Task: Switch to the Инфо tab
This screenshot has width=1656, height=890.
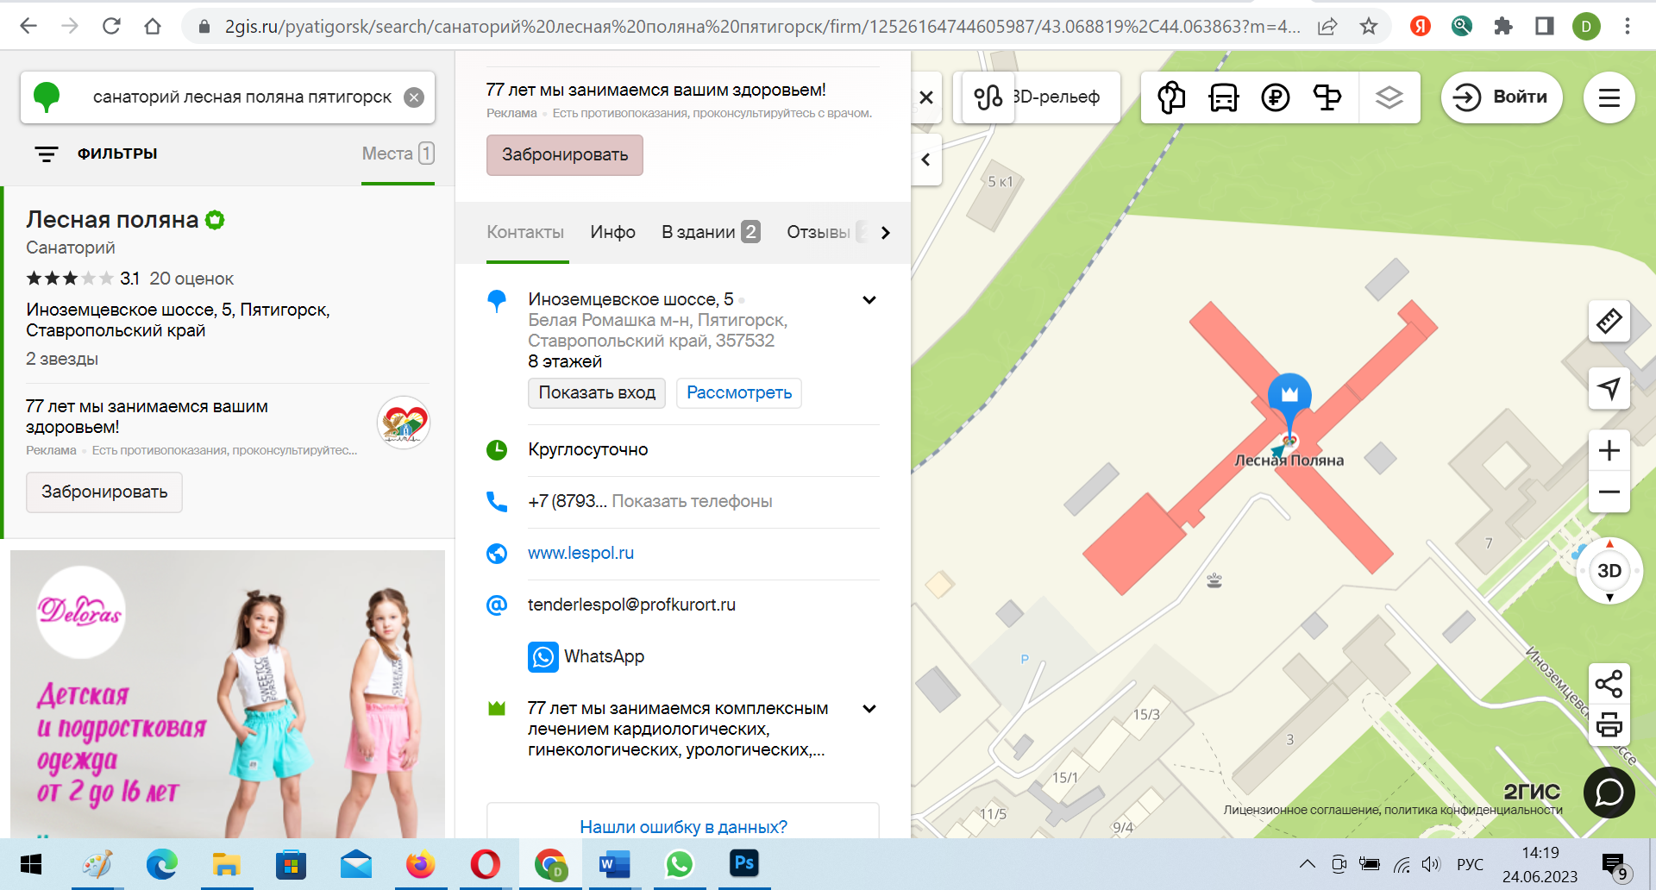Action: tap(613, 232)
